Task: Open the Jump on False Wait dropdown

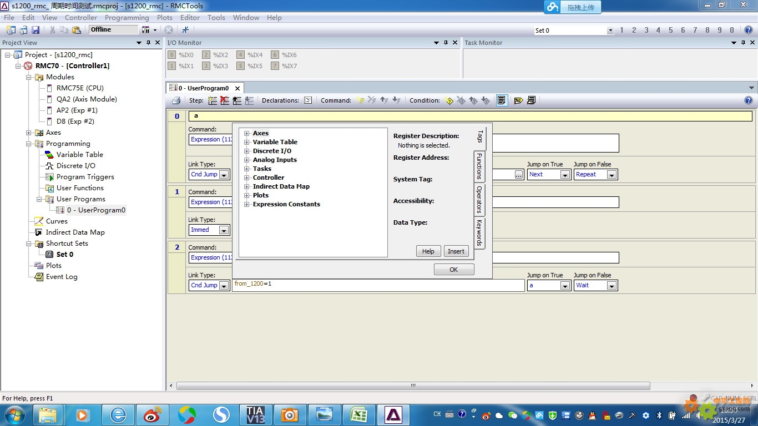Action: tap(612, 286)
